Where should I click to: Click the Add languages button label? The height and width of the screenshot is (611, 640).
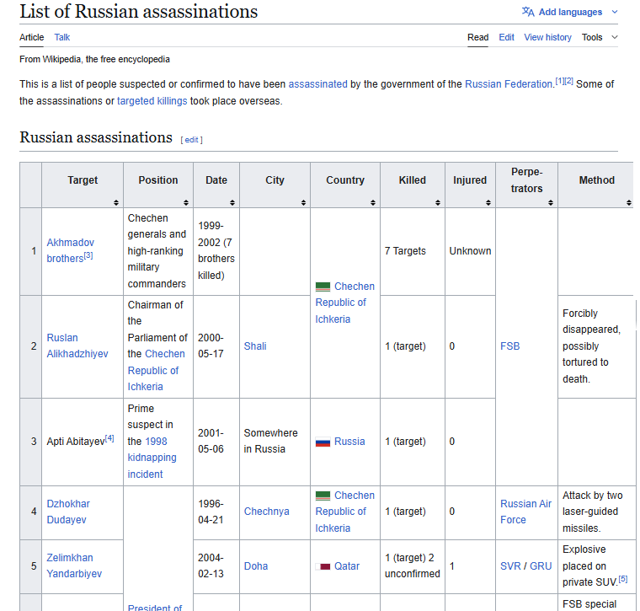click(570, 12)
